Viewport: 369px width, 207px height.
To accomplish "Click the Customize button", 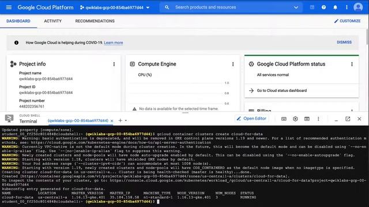I will click(347, 21).
